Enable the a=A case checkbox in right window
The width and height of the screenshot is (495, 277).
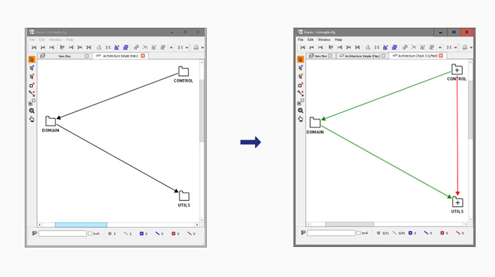[x=358, y=233]
